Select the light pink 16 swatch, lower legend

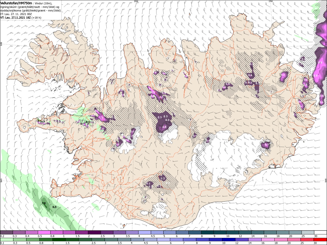point(268,240)
